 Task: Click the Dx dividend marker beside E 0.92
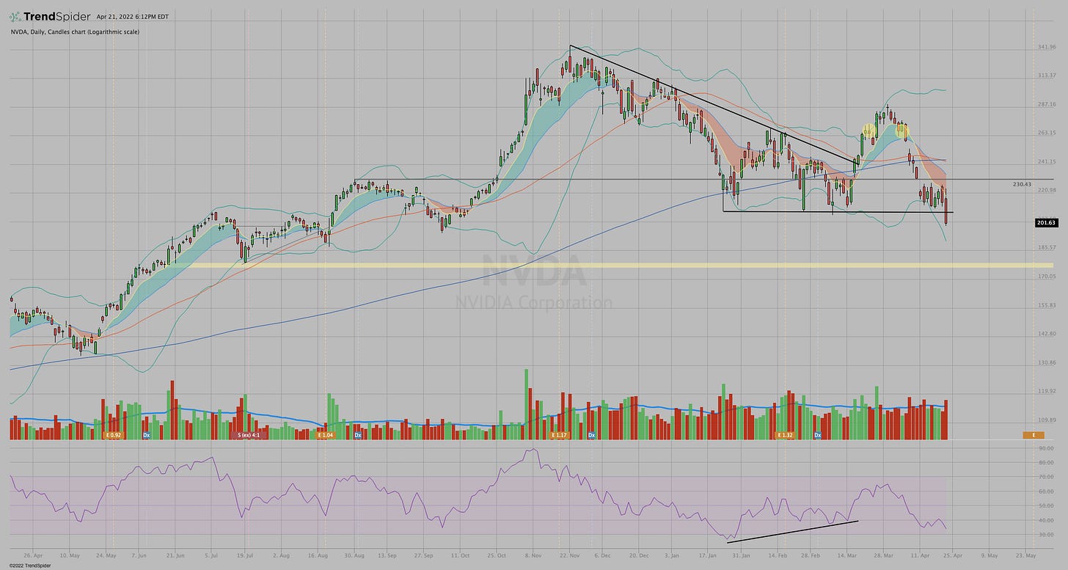146,435
